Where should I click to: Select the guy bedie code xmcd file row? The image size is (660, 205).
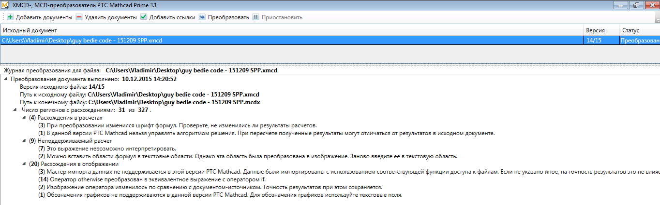point(330,41)
